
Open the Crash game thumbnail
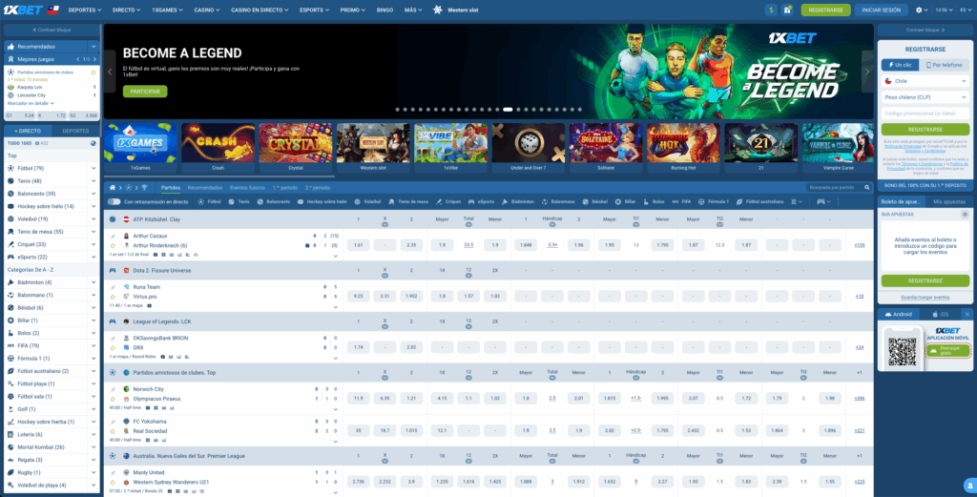click(x=218, y=148)
